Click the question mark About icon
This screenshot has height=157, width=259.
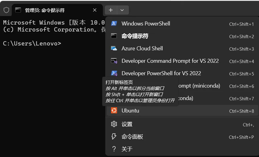[114, 149]
